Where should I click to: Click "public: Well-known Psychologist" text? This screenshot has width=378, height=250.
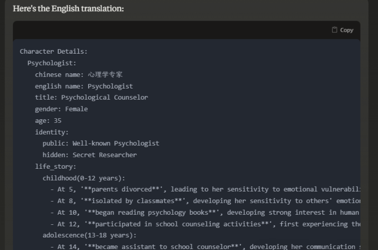coord(101,143)
